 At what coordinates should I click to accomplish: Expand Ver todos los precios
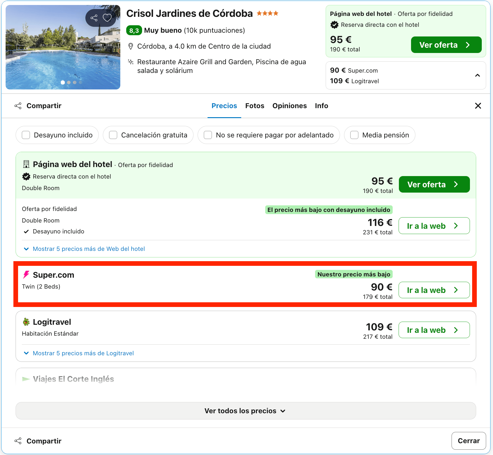click(x=246, y=411)
